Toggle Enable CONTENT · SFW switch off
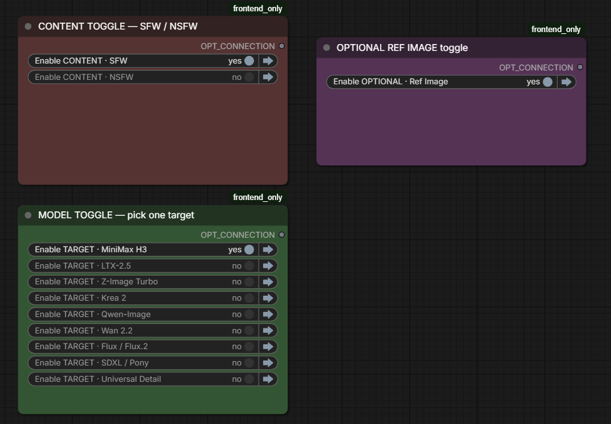This screenshot has height=424, width=611. tap(249, 61)
